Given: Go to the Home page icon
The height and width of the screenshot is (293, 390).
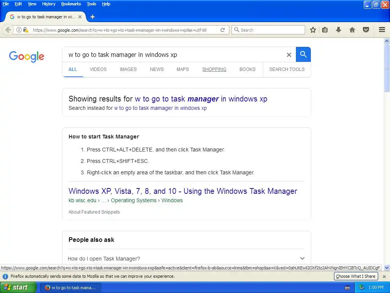Looking at the screenshot, I should coord(352,30).
